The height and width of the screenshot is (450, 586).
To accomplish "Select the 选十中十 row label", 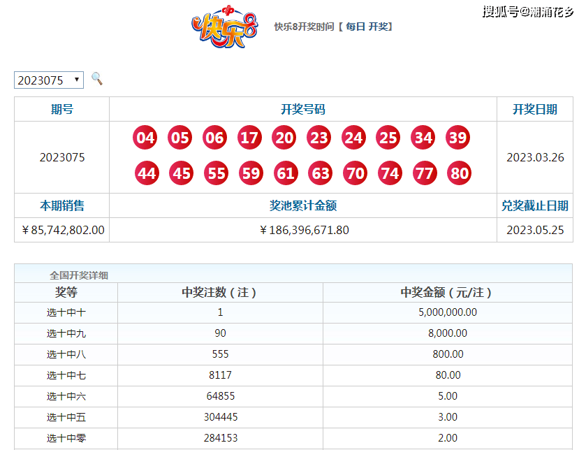I will tap(66, 312).
